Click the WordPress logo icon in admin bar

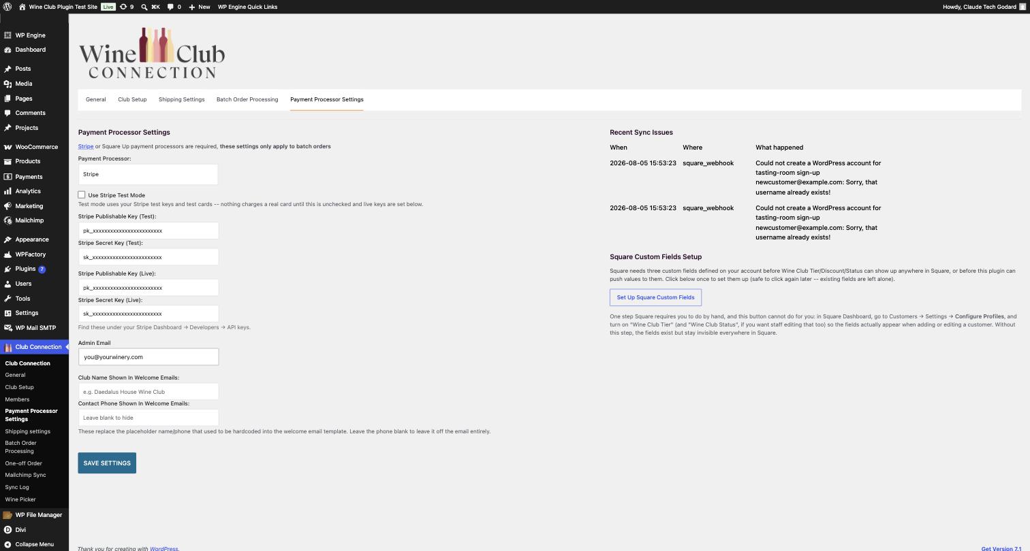(7, 7)
